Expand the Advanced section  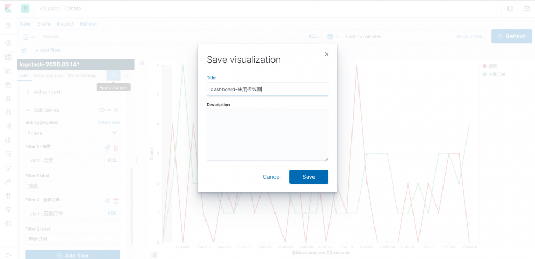point(43,92)
